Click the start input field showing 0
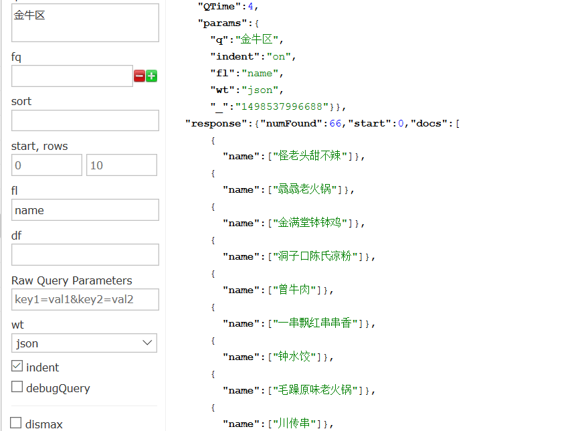This screenshot has width=588, height=431. tap(47, 165)
